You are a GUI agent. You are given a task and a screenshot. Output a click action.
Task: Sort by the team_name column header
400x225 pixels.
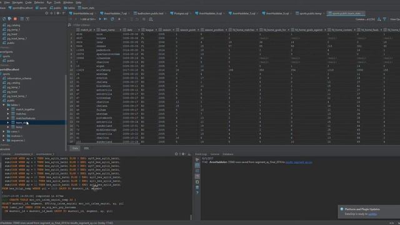click(109, 30)
